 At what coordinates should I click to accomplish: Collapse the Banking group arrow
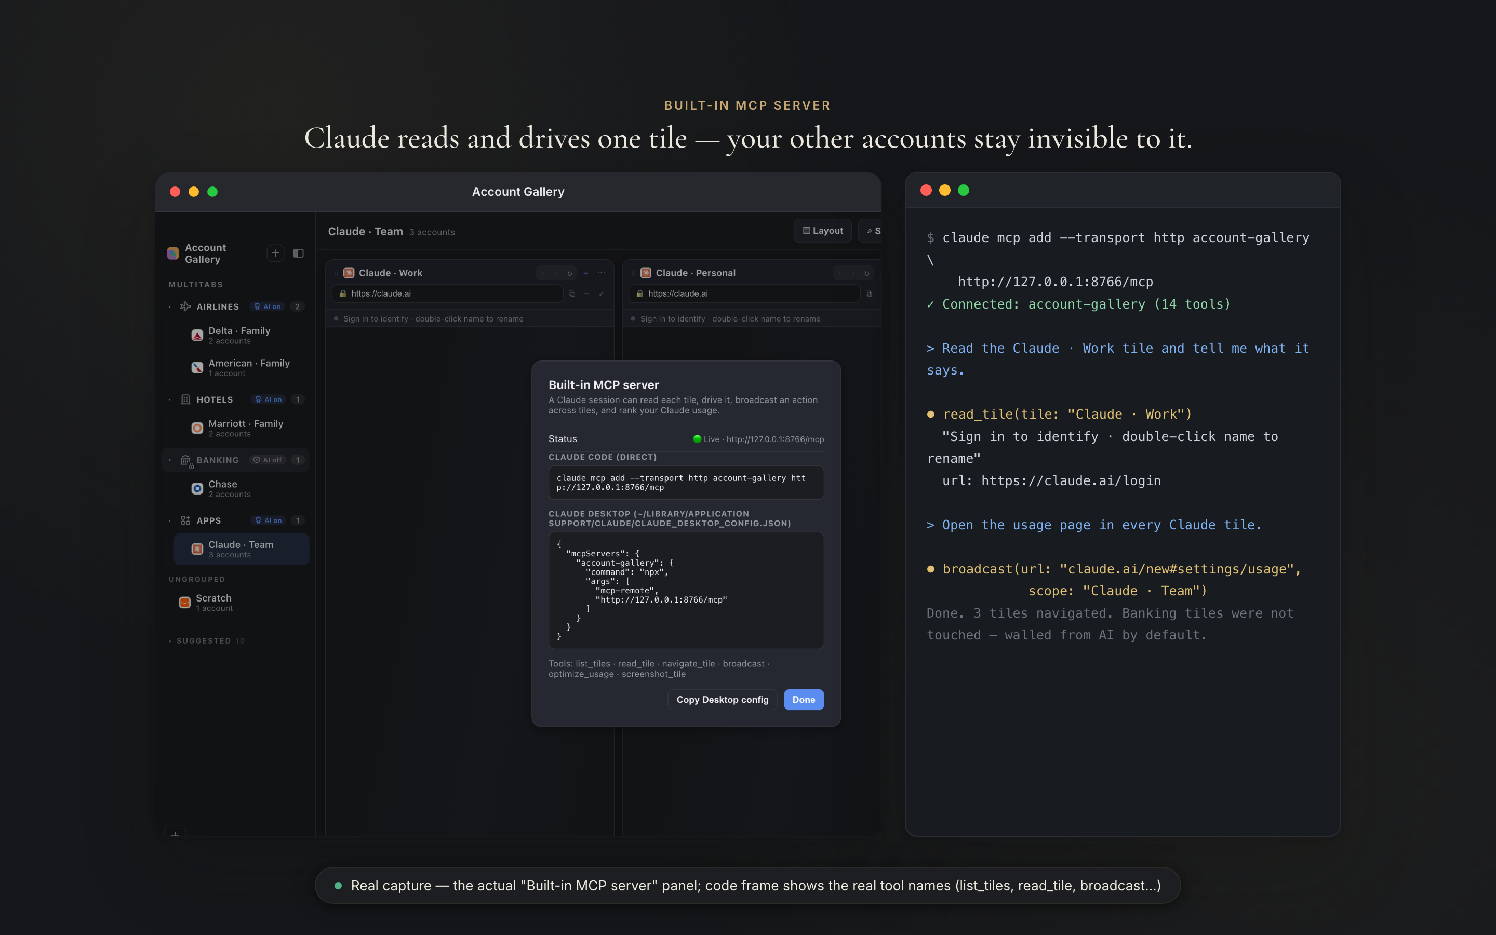coord(170,460)
